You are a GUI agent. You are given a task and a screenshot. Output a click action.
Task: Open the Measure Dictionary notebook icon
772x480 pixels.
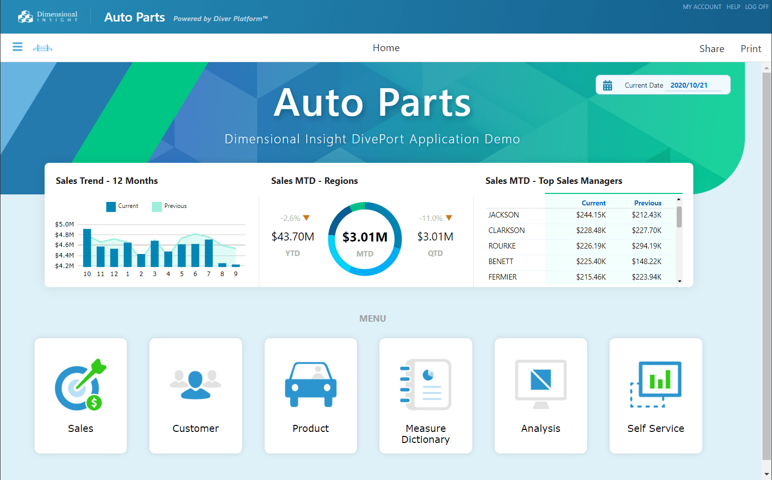click(426, 384)
